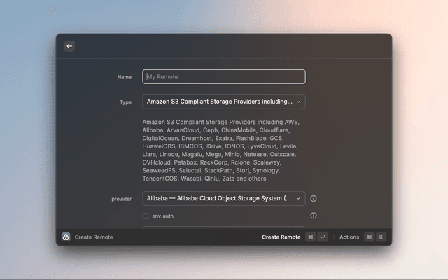Image resolution: width=448 pixels, height=280 pixels.
Task: Click the env_auth label text
Action: coord(162,216)
